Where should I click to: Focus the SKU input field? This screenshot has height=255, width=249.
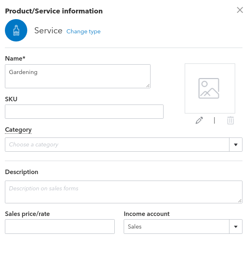[84, 111]
